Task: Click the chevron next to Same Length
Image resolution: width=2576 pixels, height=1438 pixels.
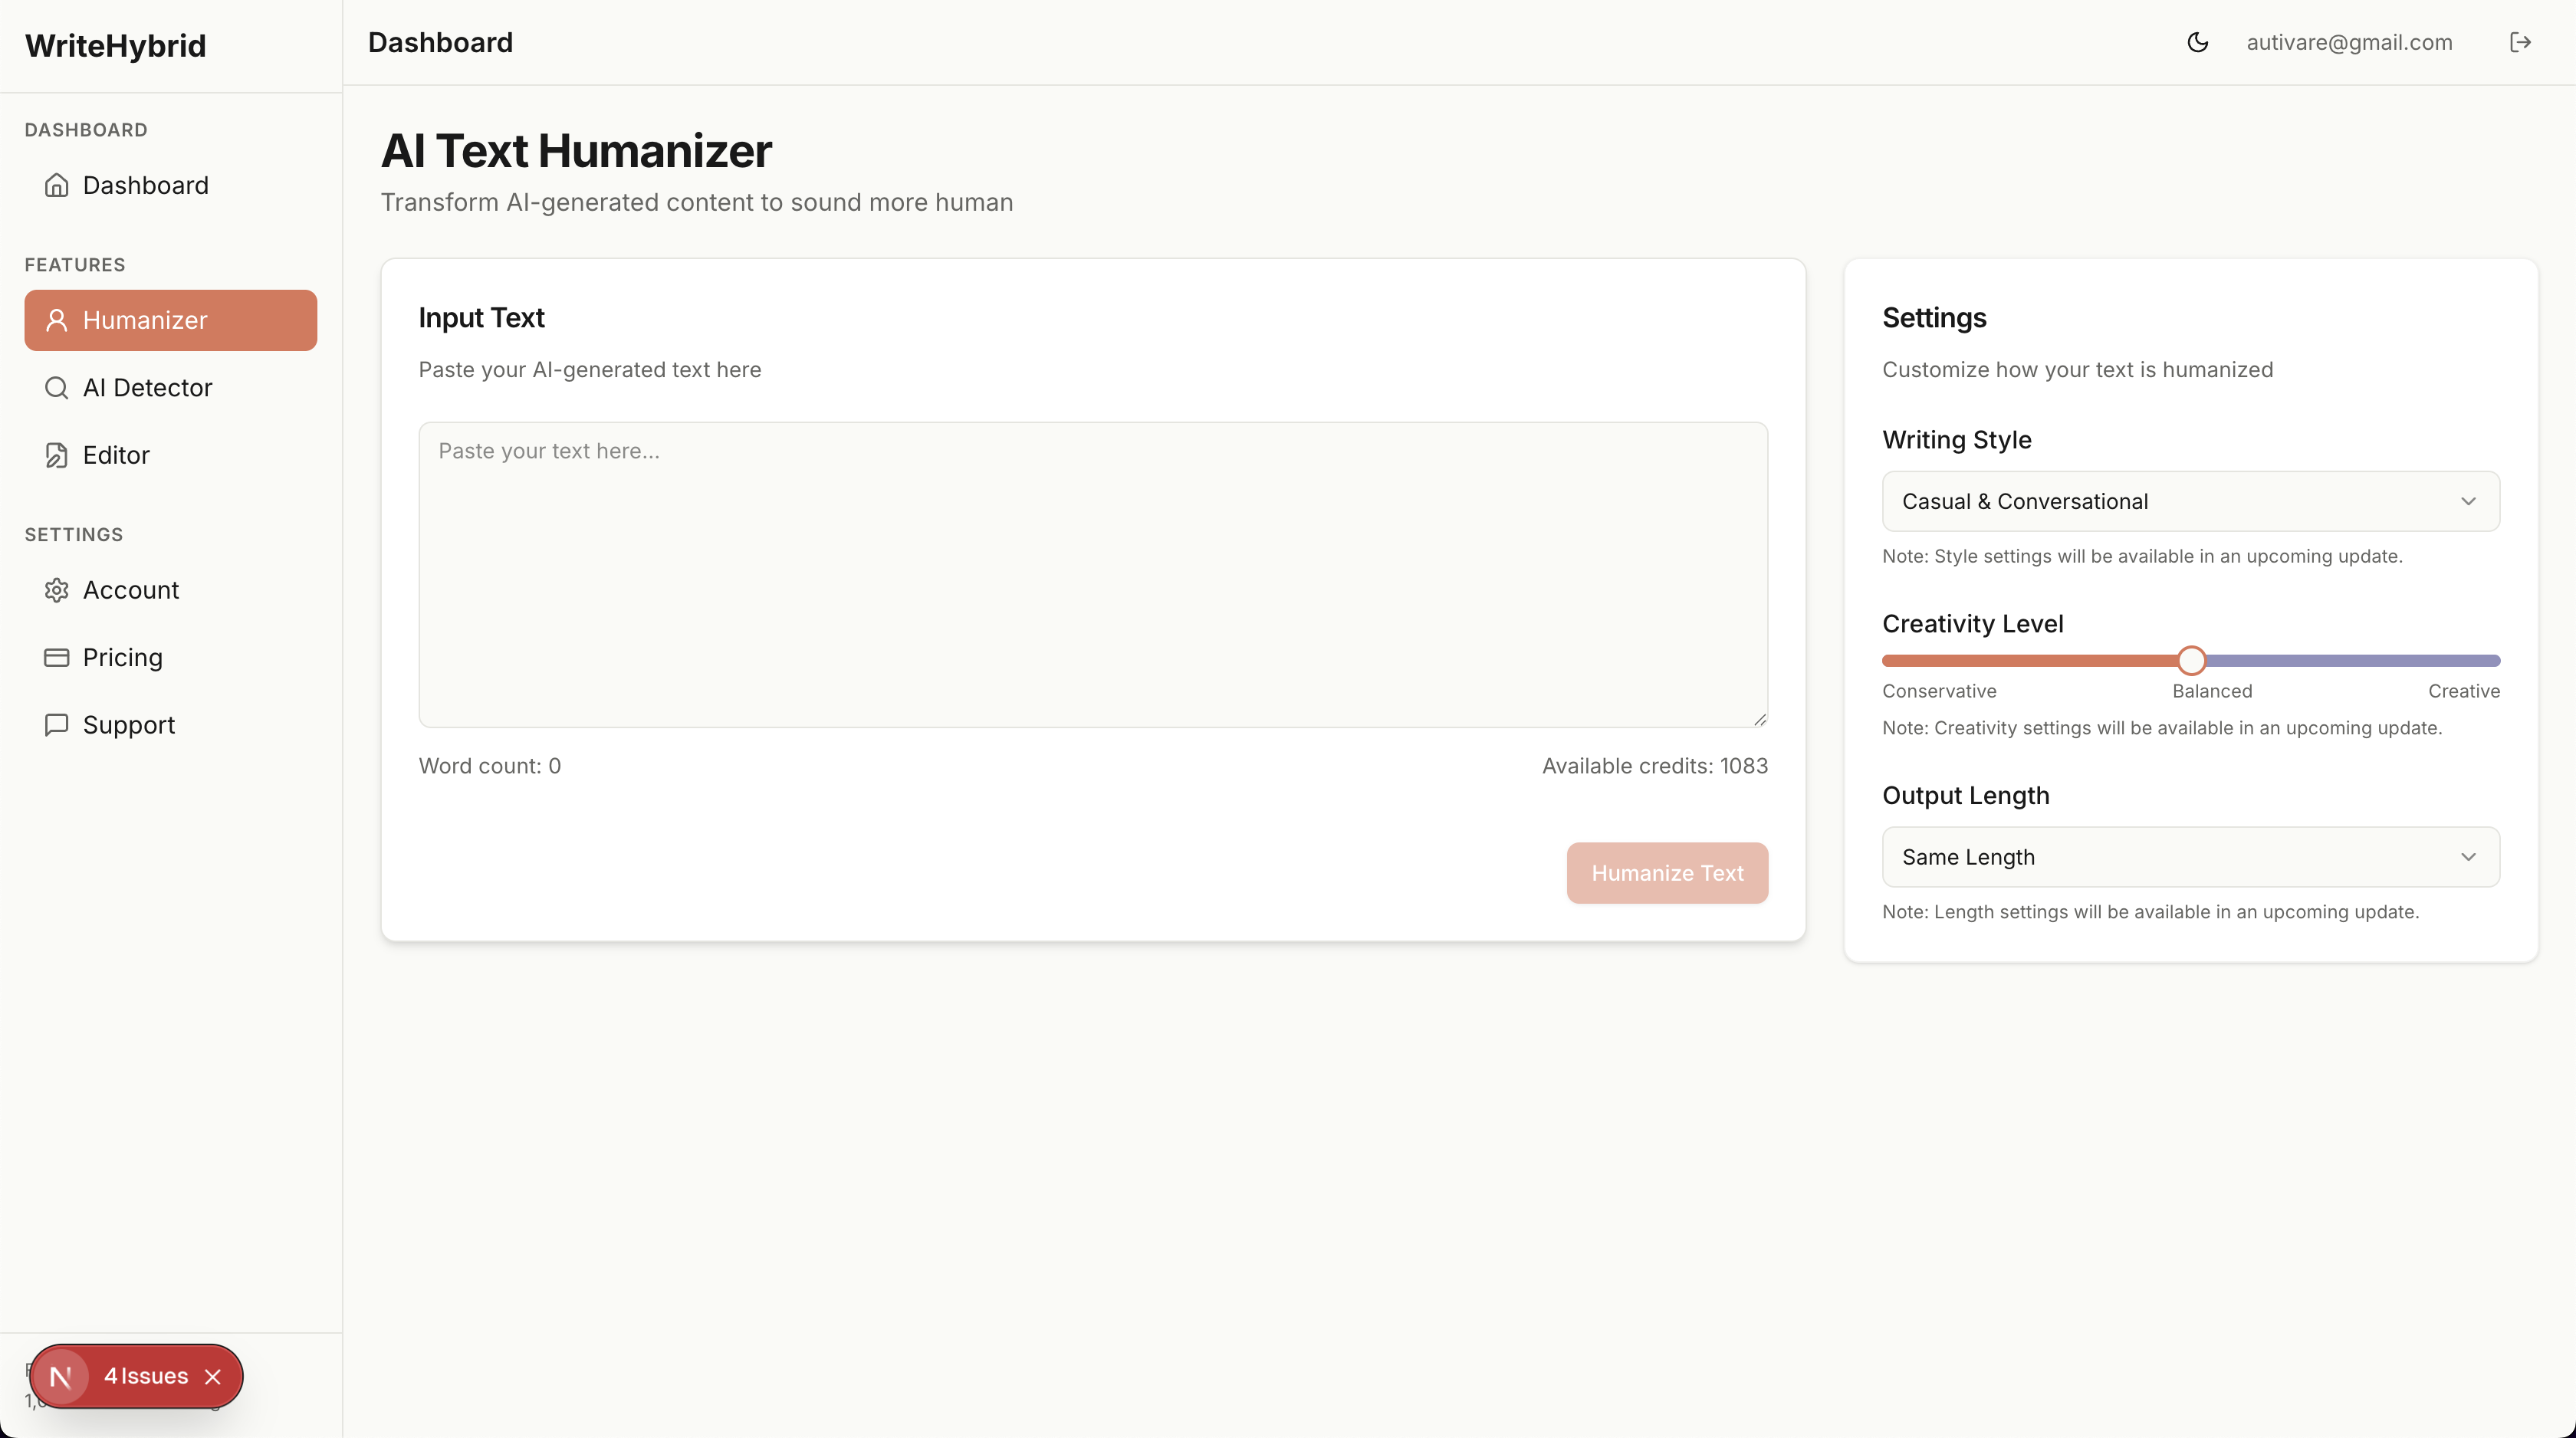Action: 2468,857
